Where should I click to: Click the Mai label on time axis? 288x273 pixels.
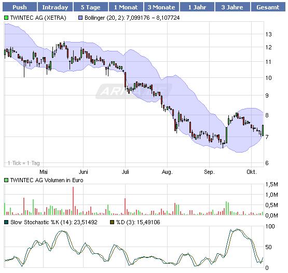pyautogui.click(x=44, y=172)
